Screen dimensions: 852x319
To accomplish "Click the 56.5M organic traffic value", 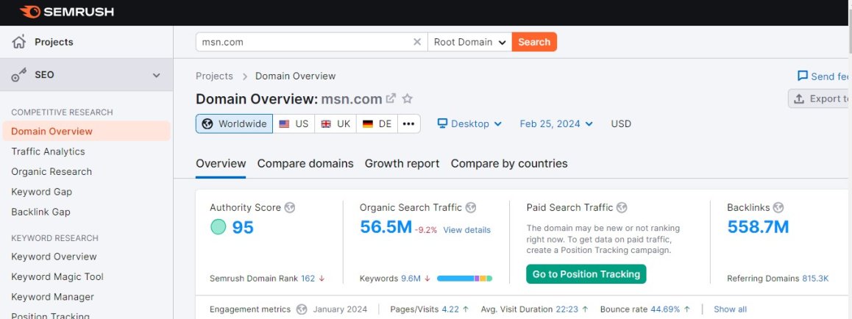I will tap(386, 227).
